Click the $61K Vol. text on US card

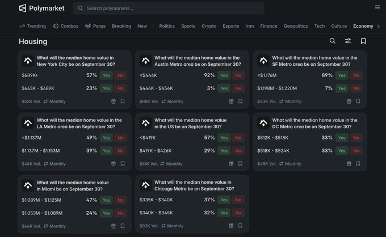point(149,164)
